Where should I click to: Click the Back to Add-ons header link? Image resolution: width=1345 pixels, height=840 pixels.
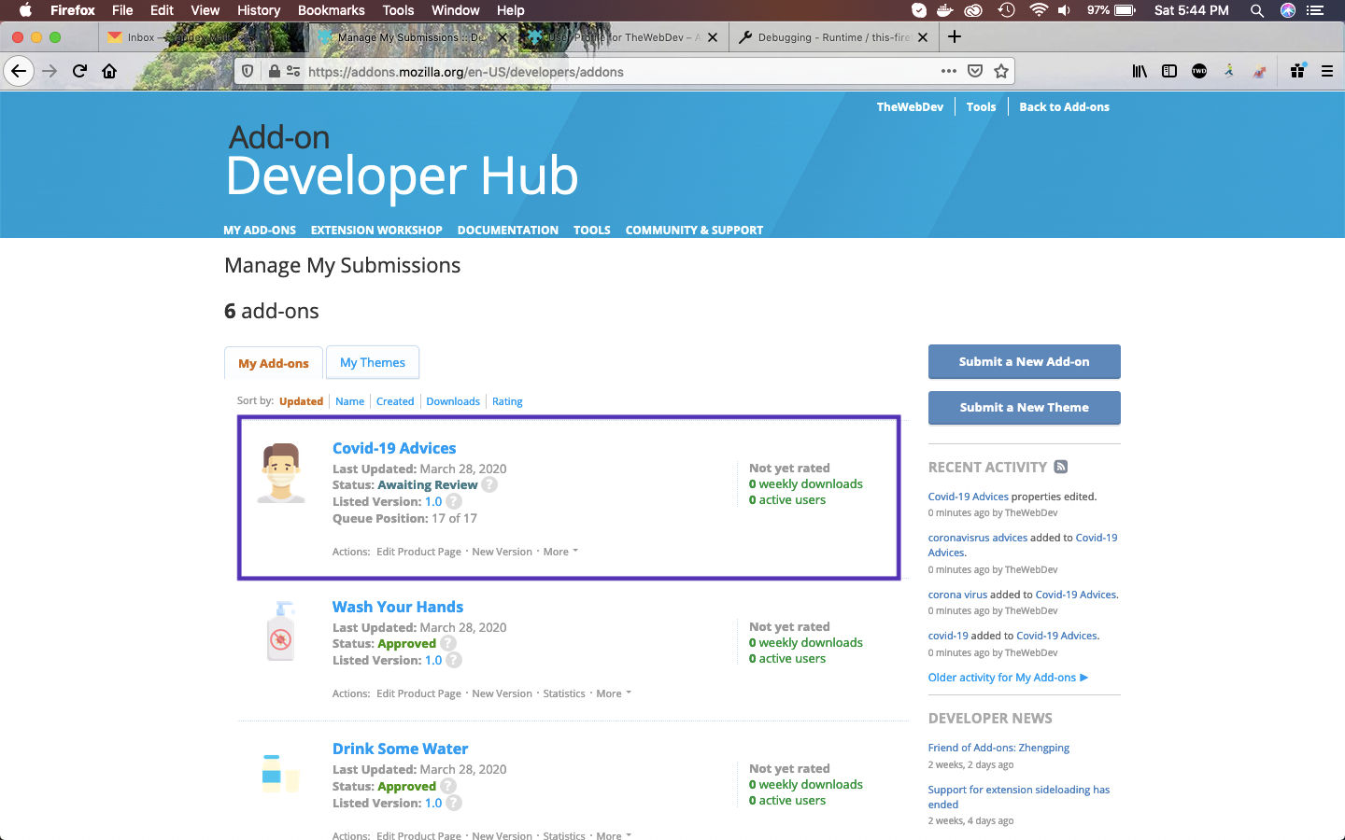coord(1064,106)
